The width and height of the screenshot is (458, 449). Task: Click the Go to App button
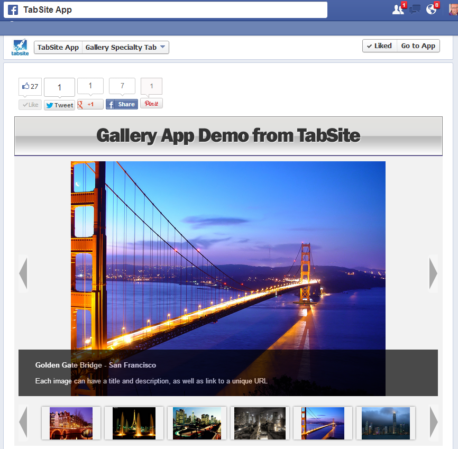pyautogui.click(x=418, y=45)
